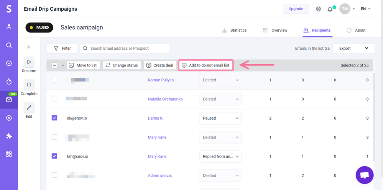
Task: Open Paused status dropdown for Darina K.
Action: point(220,118)
